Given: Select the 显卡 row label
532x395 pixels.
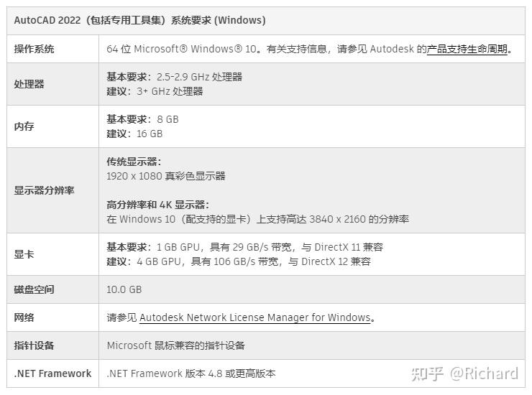Looking at the screenshot, I should tap(24, 254).
